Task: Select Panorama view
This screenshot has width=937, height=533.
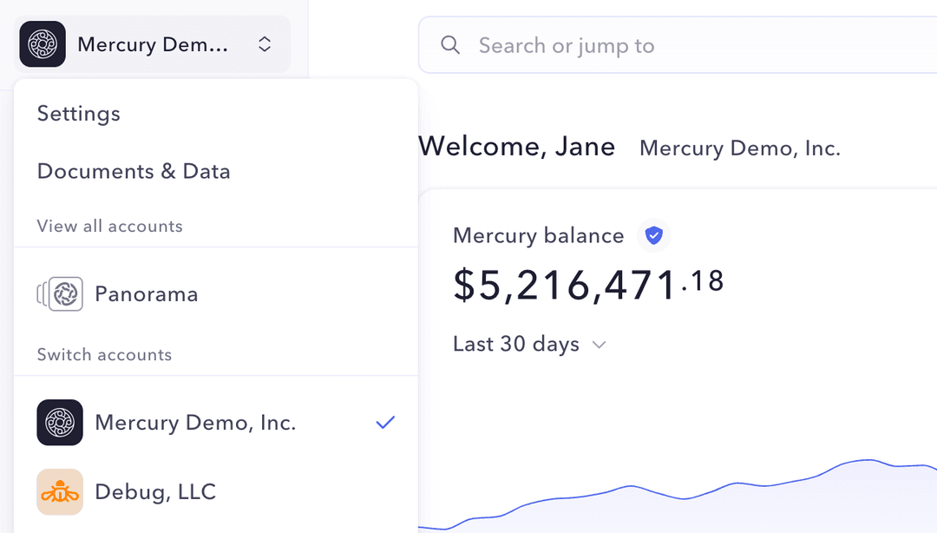Action: point(216,293)
